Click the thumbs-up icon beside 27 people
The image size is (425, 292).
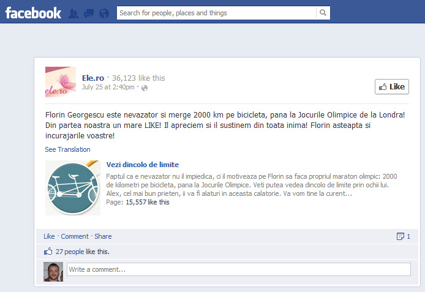(x=48, y=252)
